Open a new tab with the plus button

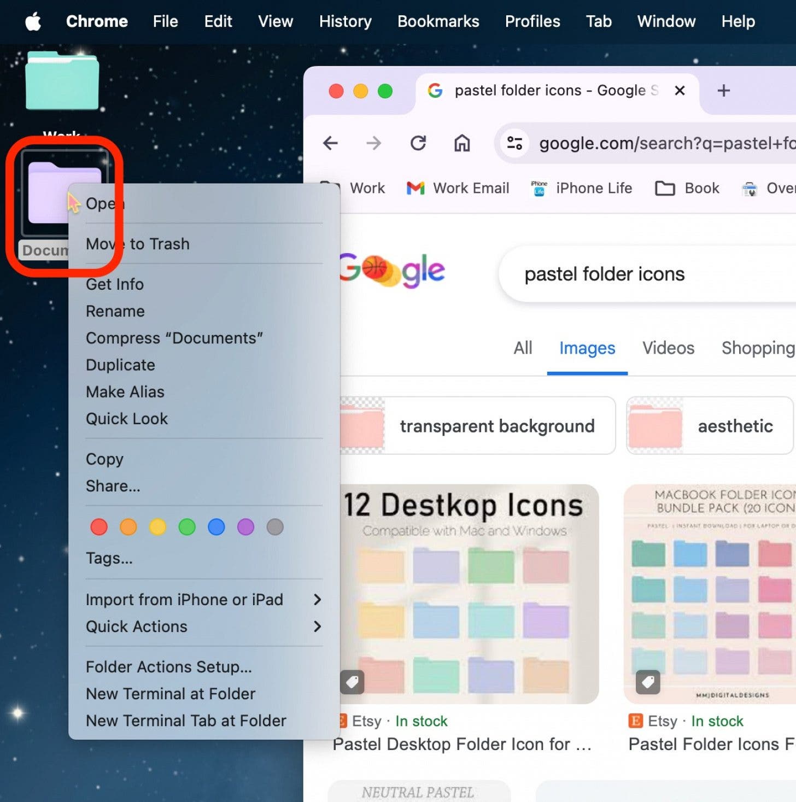[x=723, y=90]
